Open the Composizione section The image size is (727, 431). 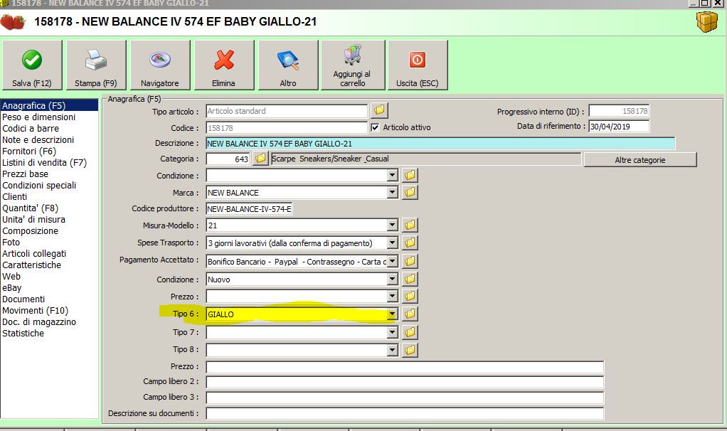[31, 231]
